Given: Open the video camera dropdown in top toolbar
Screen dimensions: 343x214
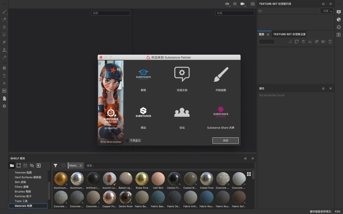Looking at the screenshot, I should click(x=243, y=4).
